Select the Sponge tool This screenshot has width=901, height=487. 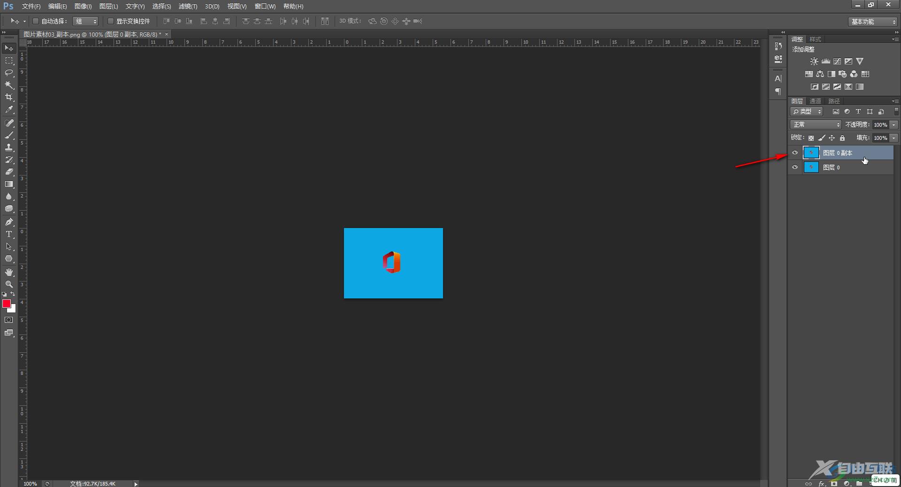(x=9, y=208)
